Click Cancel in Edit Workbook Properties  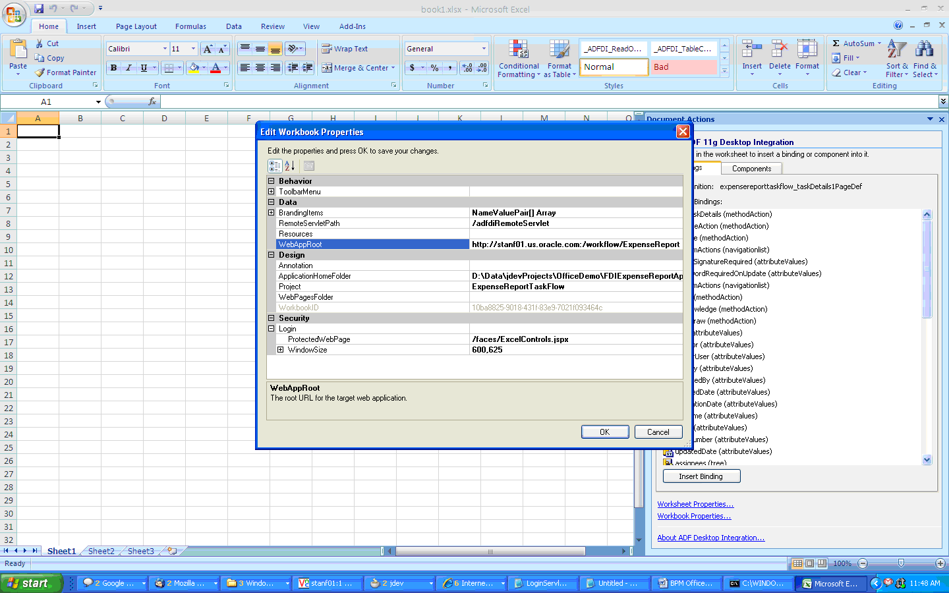tap(658, 432)
